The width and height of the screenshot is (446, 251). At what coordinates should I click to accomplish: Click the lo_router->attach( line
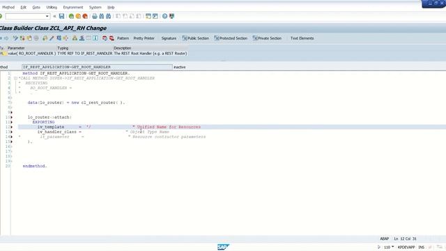pyautogui.click(x=49, y=117)
